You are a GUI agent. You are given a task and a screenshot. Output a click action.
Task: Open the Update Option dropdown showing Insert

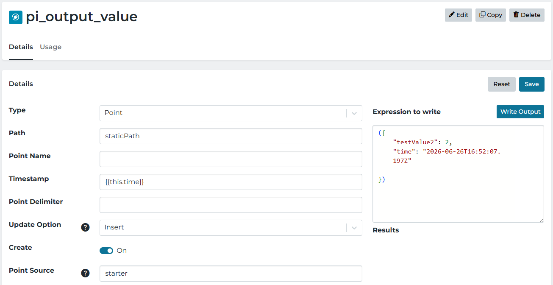point(231,228)
